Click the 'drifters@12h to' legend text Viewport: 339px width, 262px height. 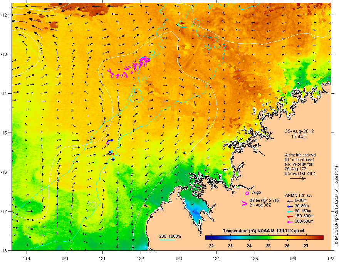tap(264, 201)
